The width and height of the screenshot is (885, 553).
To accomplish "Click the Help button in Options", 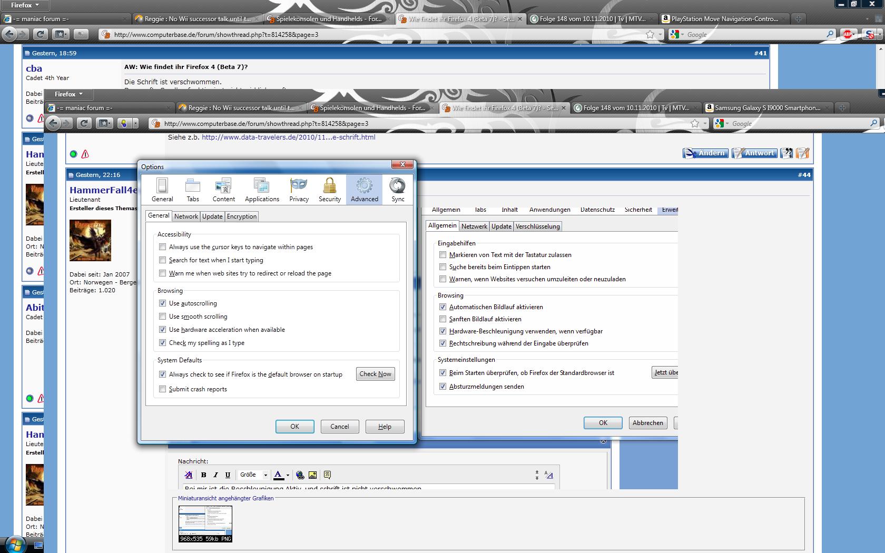I will (385, 427).
